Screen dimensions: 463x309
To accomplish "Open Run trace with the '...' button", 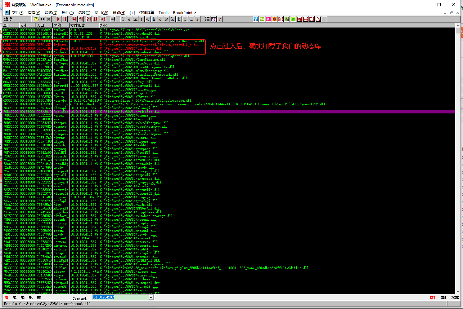I will (191, 19).
